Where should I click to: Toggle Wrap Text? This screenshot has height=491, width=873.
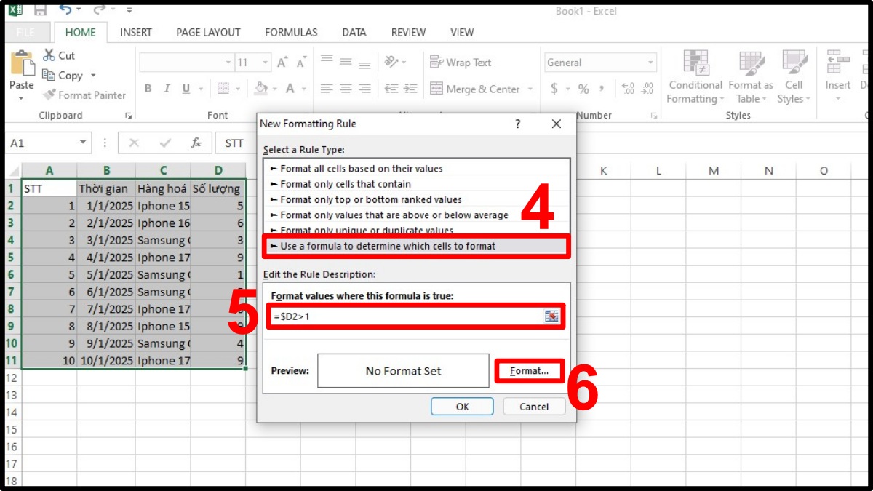click(x=461, y=63)
